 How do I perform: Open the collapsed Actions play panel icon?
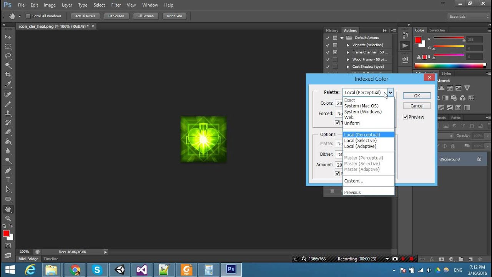[x=405, y=45]
